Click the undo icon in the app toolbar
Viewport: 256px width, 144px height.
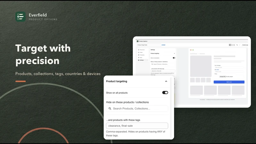point(237,45)
